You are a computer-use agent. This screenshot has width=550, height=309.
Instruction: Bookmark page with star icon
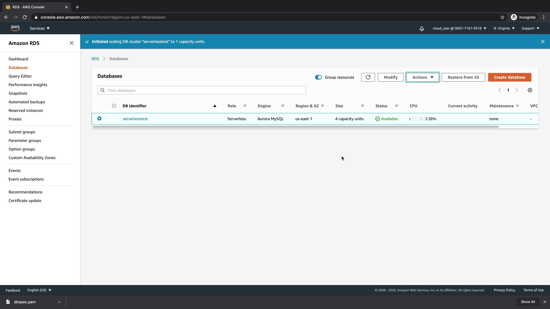coord(502,17)
